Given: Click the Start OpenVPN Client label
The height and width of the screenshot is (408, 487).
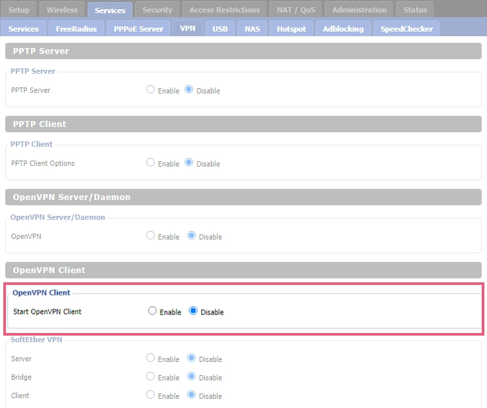Looking at the screenshot, I should [x=47, y=311].
